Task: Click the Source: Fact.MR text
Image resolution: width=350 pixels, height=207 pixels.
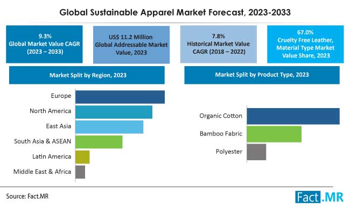Action: tap(27, 196)
